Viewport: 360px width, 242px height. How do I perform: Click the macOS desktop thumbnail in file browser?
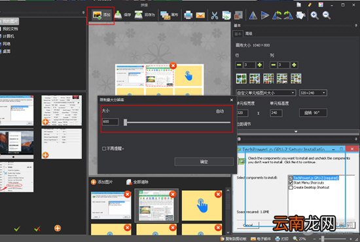click(17, 144)
